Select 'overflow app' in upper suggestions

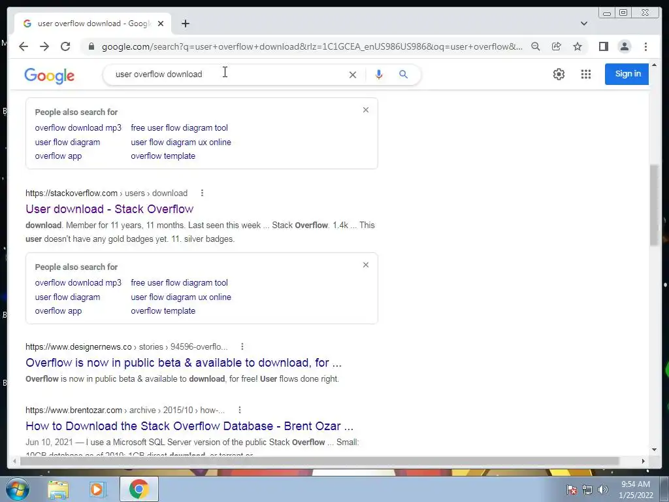point(58,156)
